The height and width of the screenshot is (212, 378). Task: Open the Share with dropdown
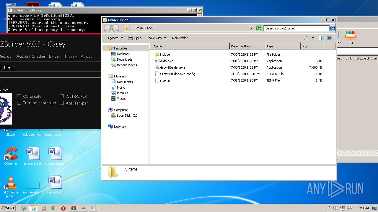pyautogui.click(x=157, y=38)
